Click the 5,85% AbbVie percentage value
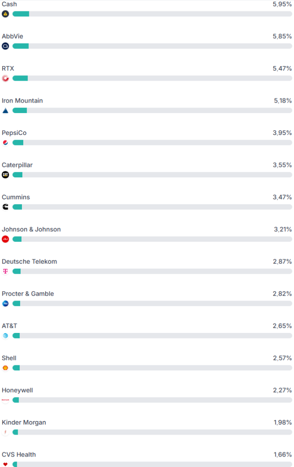The width and height of the screenshot is (294, 467). tap(282, 36)
